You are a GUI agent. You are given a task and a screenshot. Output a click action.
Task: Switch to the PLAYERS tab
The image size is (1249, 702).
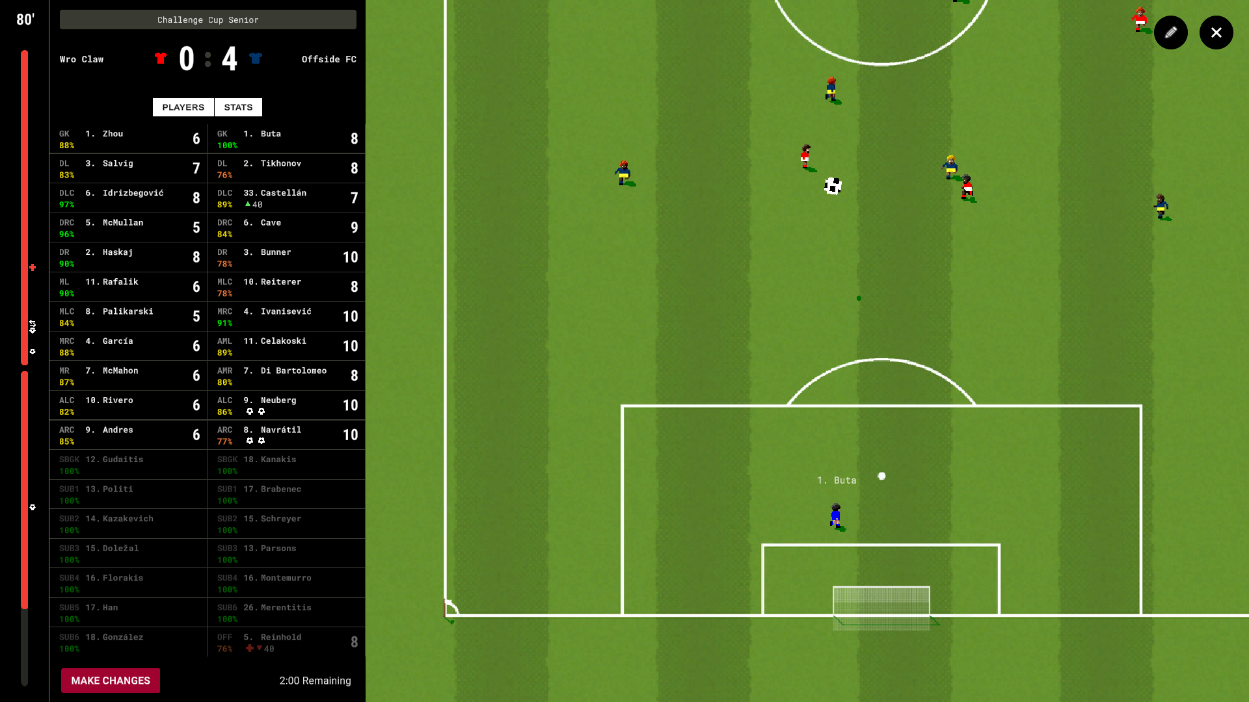(x=183, y=107)
